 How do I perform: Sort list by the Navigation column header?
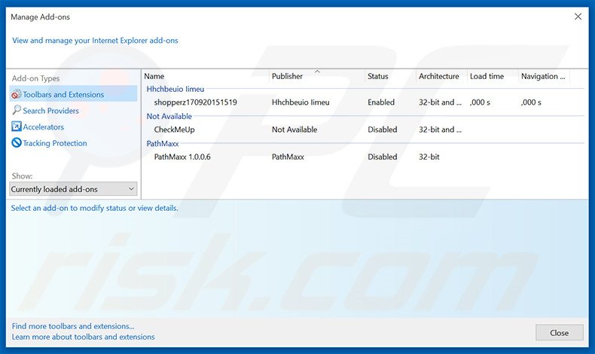point(544,76)
